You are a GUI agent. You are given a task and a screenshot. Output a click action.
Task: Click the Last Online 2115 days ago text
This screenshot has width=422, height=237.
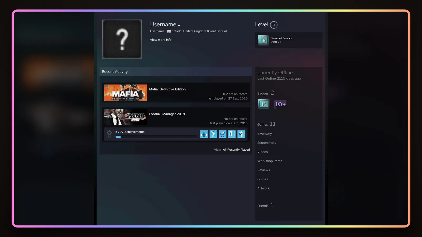tap(279, 78)
